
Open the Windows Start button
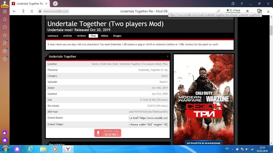tap(5, 149)
